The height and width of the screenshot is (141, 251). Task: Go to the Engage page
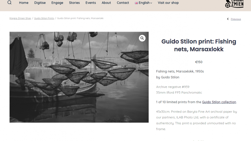(57, 3)
